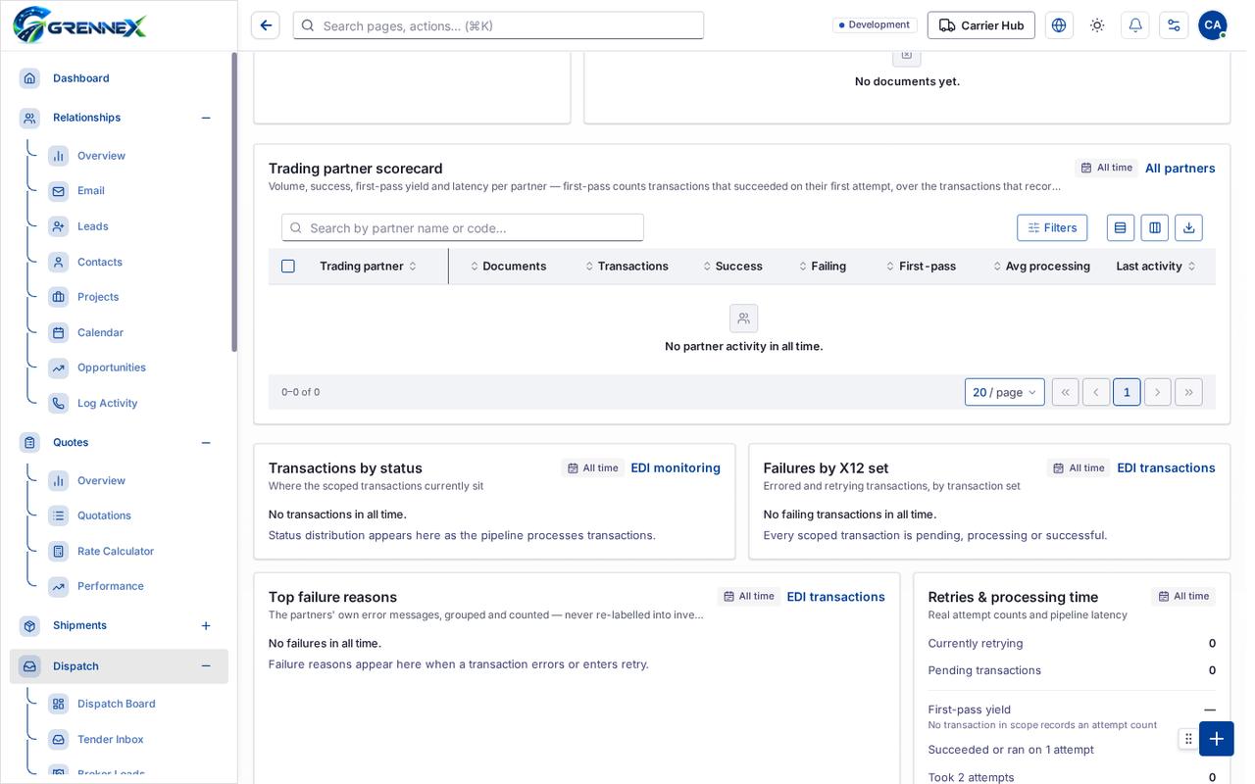This screenshot has height=784, width=1255.
Task: Click the blue plus floating button
Action: pos(1217,739)
